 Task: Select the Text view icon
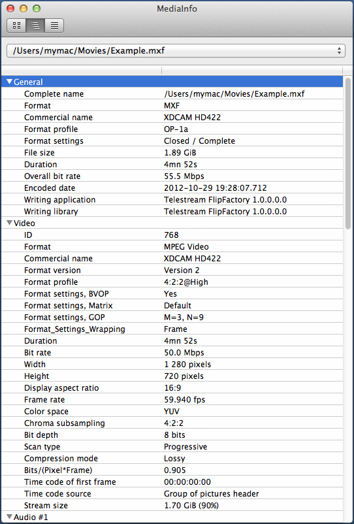[x=54, y=25]
